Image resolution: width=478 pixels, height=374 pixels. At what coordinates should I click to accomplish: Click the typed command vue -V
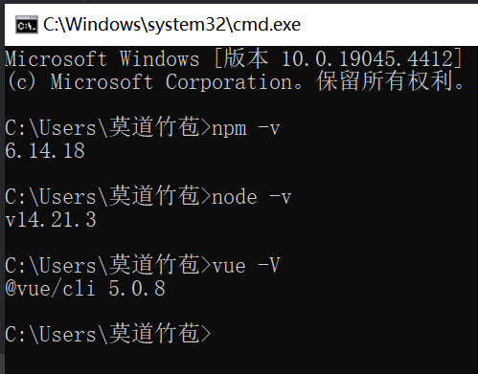tap(246, 265)
